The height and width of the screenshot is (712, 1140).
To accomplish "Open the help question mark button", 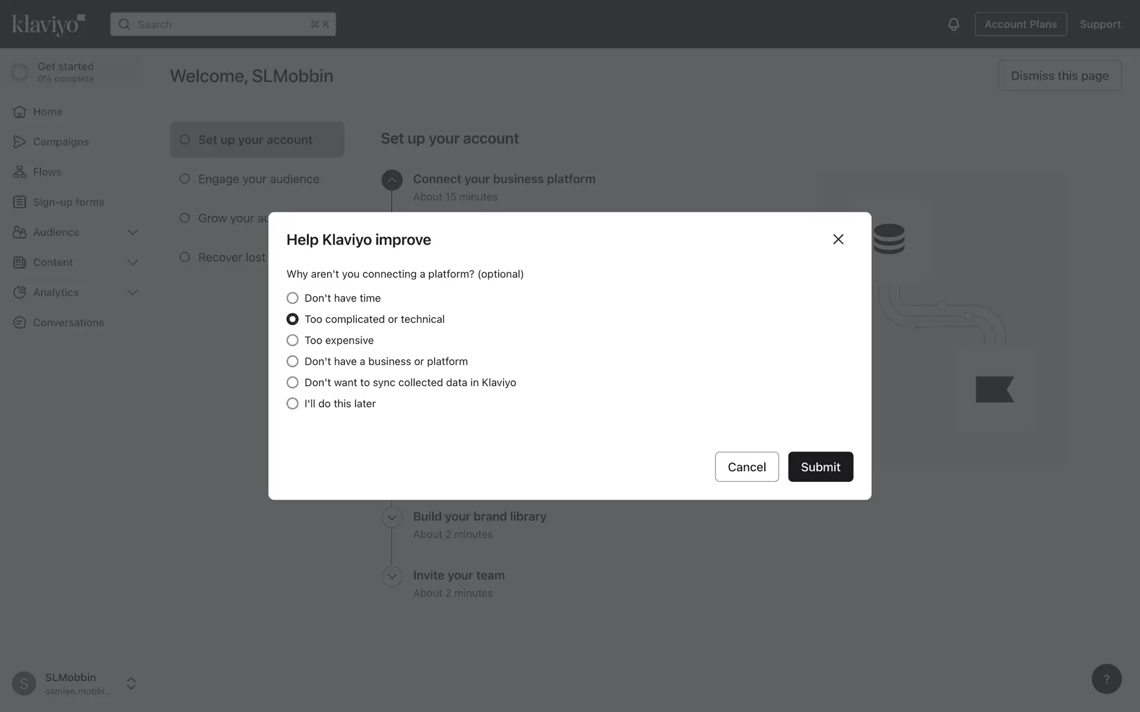I will point(1106,679).
